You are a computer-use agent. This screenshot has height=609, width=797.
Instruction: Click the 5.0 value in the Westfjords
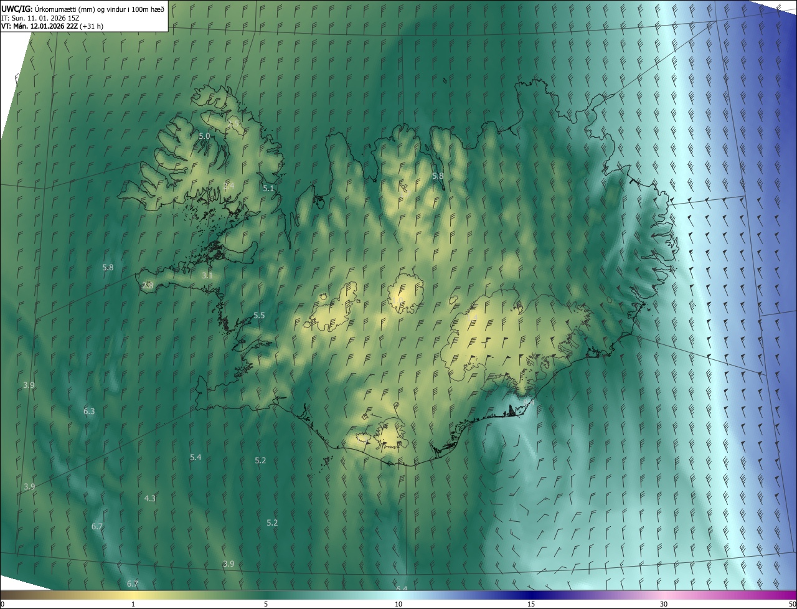point(204,136)
